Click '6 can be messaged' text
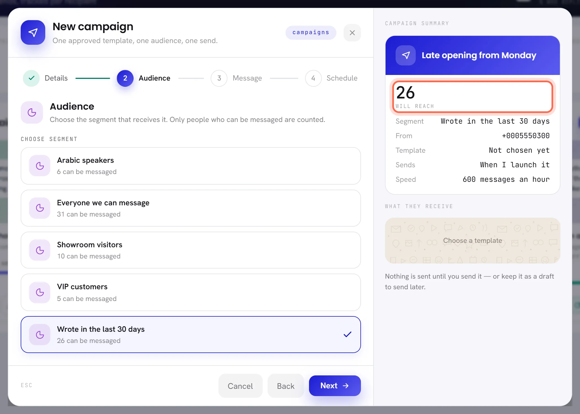The height and width of the screenshot is (414, 580). point(87,172)
